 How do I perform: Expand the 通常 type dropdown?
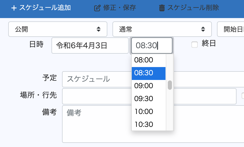pos(162,29)
